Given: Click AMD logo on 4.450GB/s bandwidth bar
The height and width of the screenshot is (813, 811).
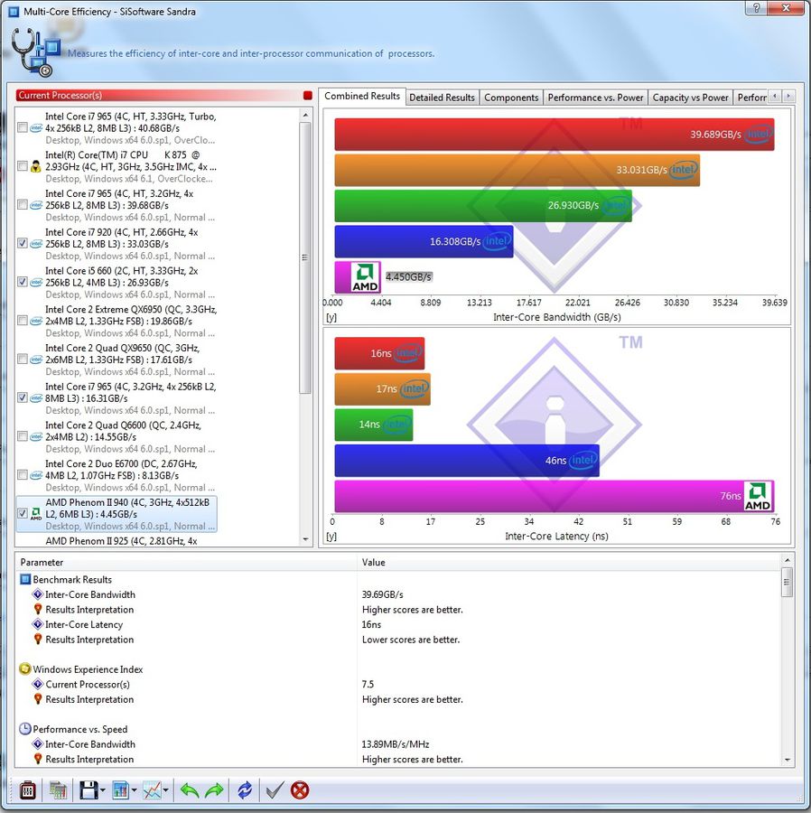Looking at the screenshot, I should pos(365,277).
